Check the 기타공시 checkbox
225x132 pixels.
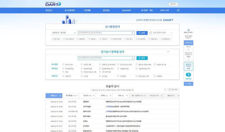[x=100, y=39]
